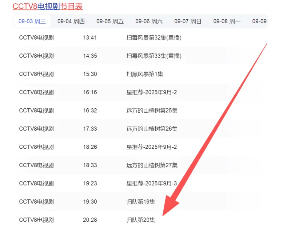Screen dimensions: 291x228
Task: Switch to the 09-06 周六 tab
Action: click(149, 21)
